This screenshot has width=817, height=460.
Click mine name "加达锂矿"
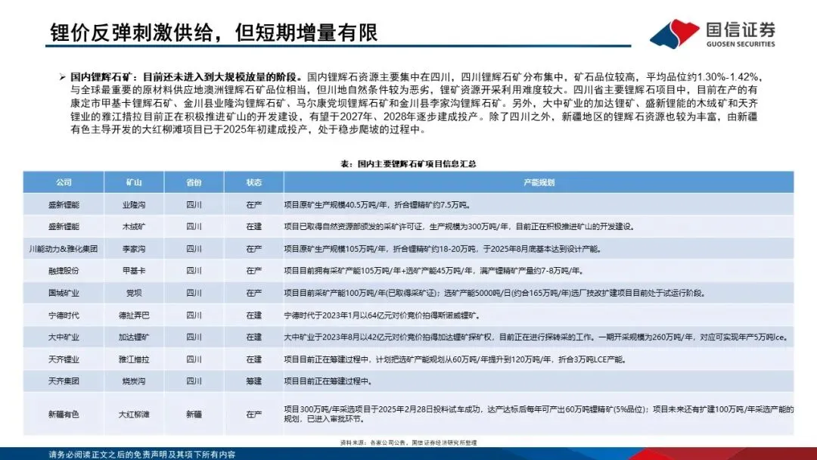click(134, 337)
